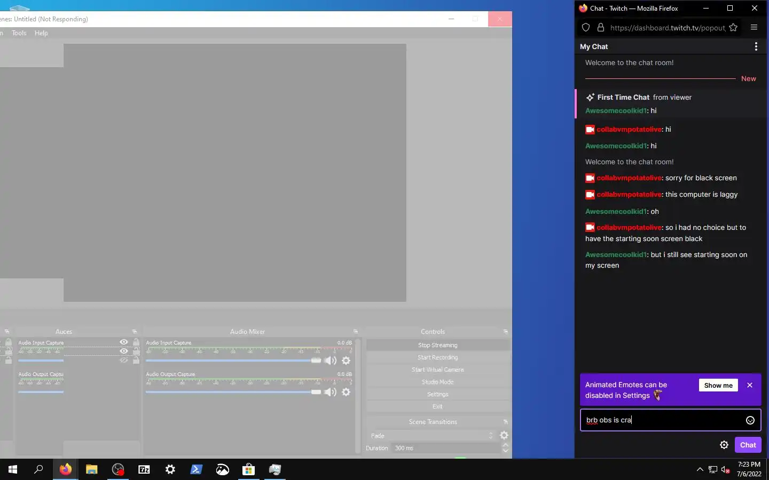This screenshot has height=480, width=769.
Task: Open My Chat three-dot options menu
Action: (x=756, y=46)
